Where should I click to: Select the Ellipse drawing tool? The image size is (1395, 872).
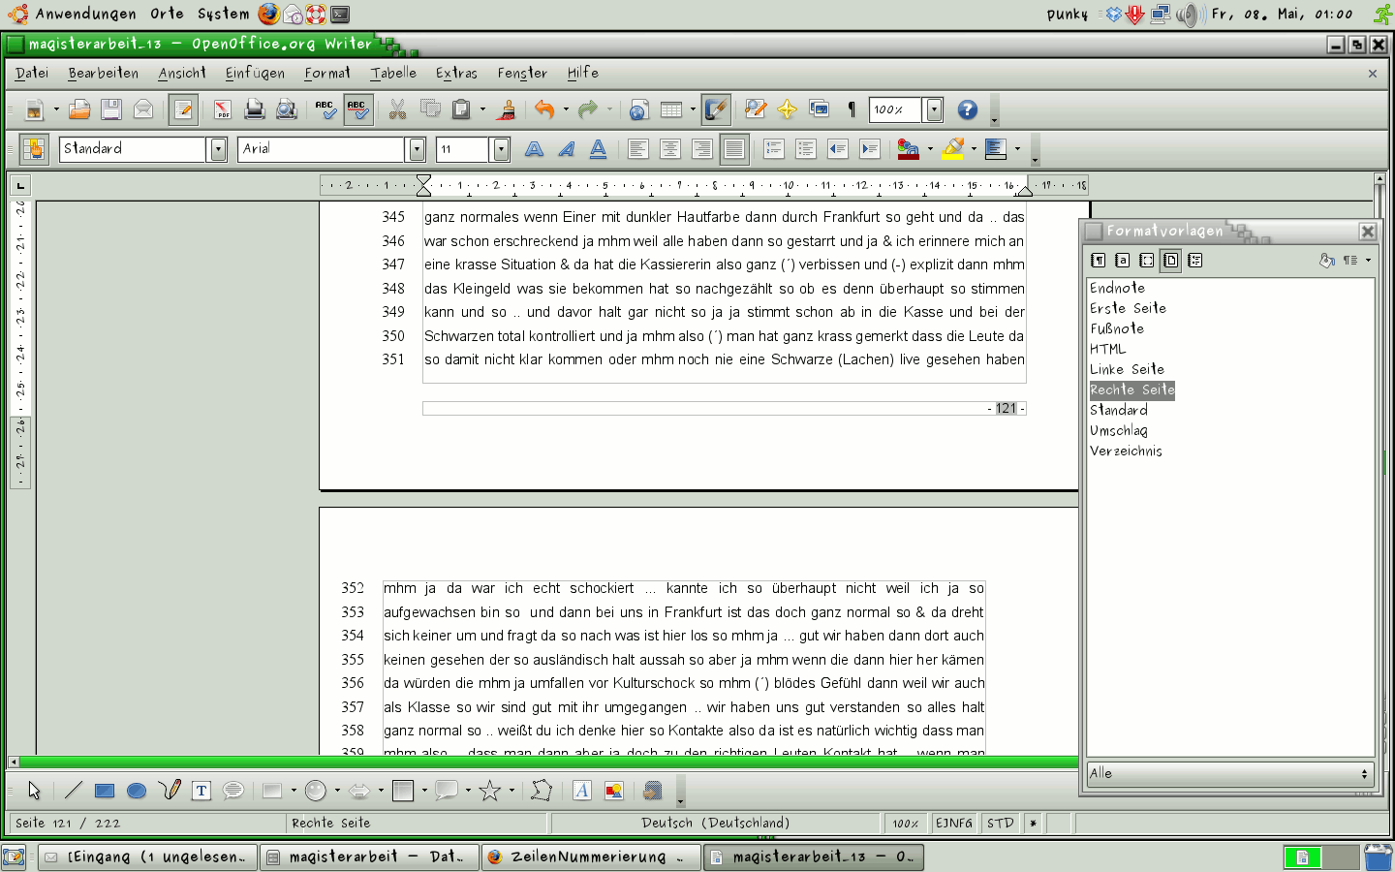(137, 792)
